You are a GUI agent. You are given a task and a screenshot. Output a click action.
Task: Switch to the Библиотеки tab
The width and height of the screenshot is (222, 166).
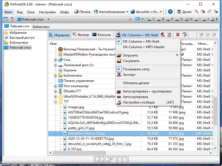[41, 27]
